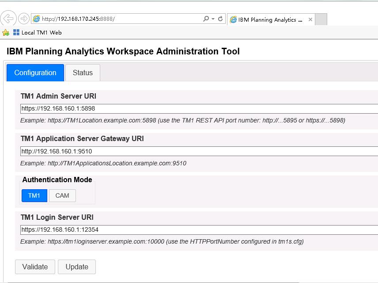Click the Update button
Viewport: 378px width, 283px height.
pos(77,267)
